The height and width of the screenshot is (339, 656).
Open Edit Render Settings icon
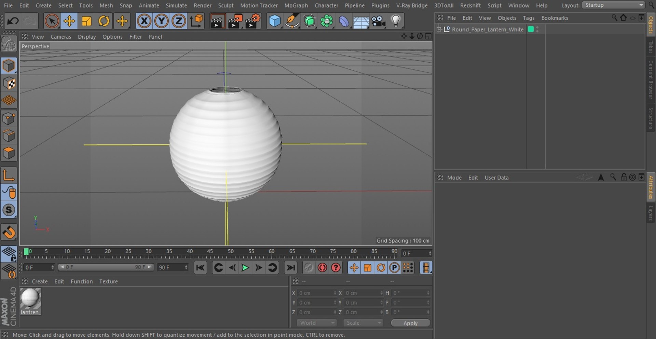click(253, 21)
